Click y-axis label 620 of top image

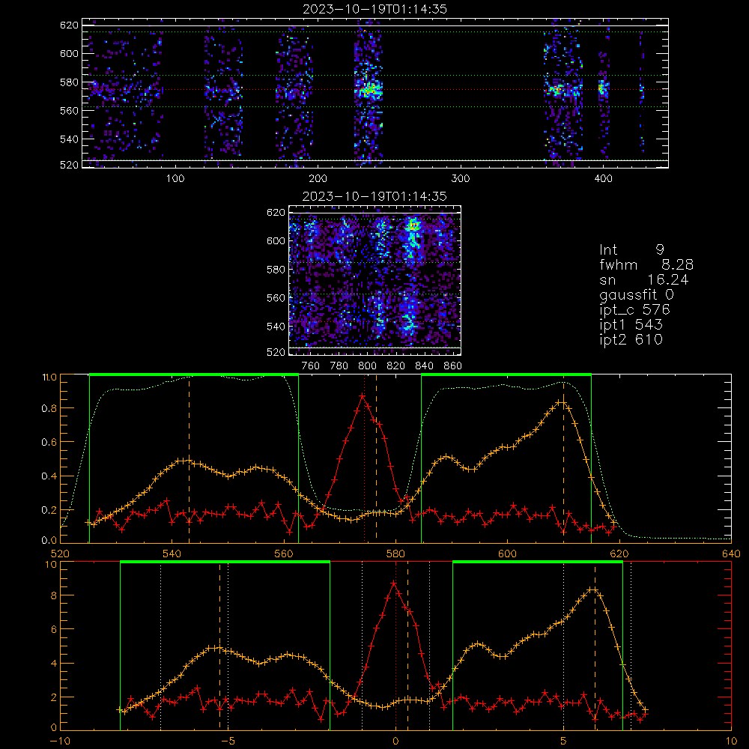pyautogui.click(x=69, y=25)
